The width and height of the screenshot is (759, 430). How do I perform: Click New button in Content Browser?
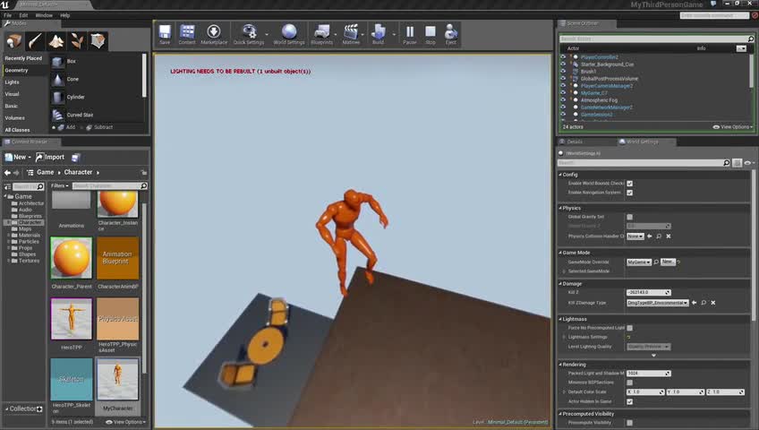pyautogui.click(x=18, y=158)
